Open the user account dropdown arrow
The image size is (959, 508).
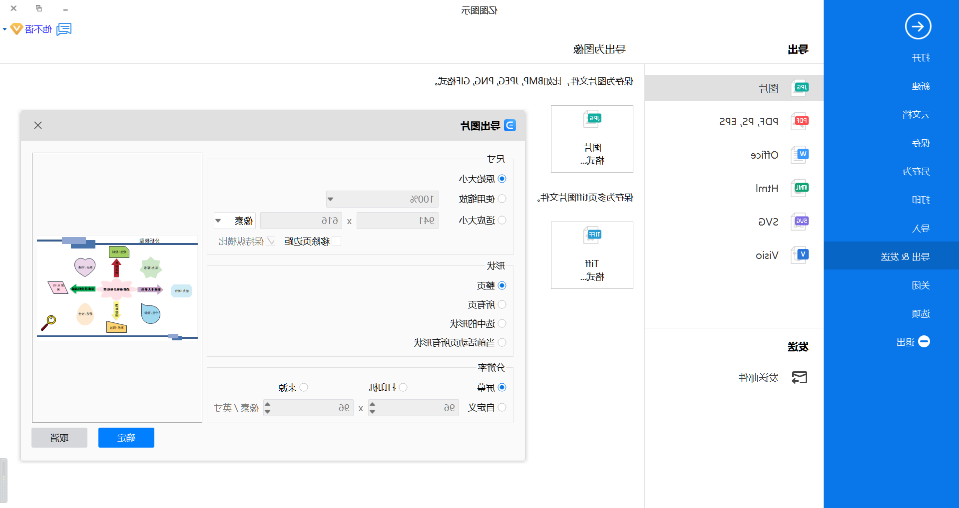tap(4, 29)
